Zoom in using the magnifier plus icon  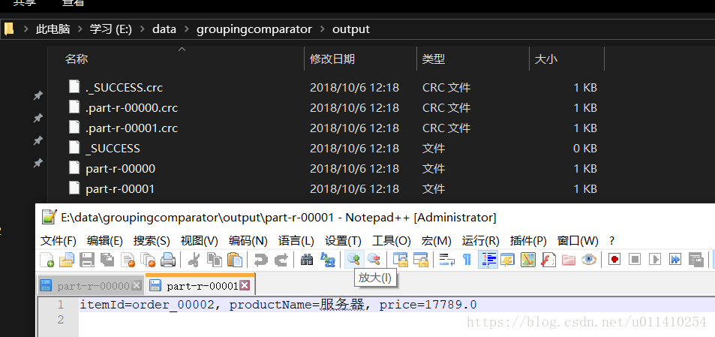tap(354, 260)
